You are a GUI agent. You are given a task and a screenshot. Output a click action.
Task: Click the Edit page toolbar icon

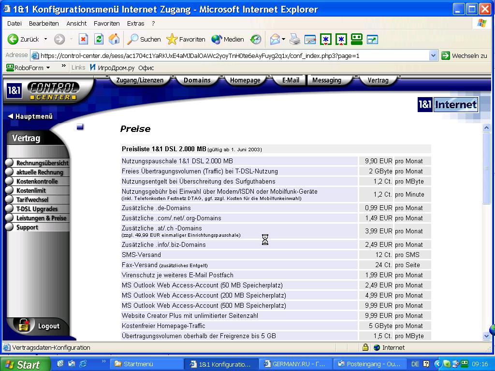pyautogui.click(x=310, y=40)
